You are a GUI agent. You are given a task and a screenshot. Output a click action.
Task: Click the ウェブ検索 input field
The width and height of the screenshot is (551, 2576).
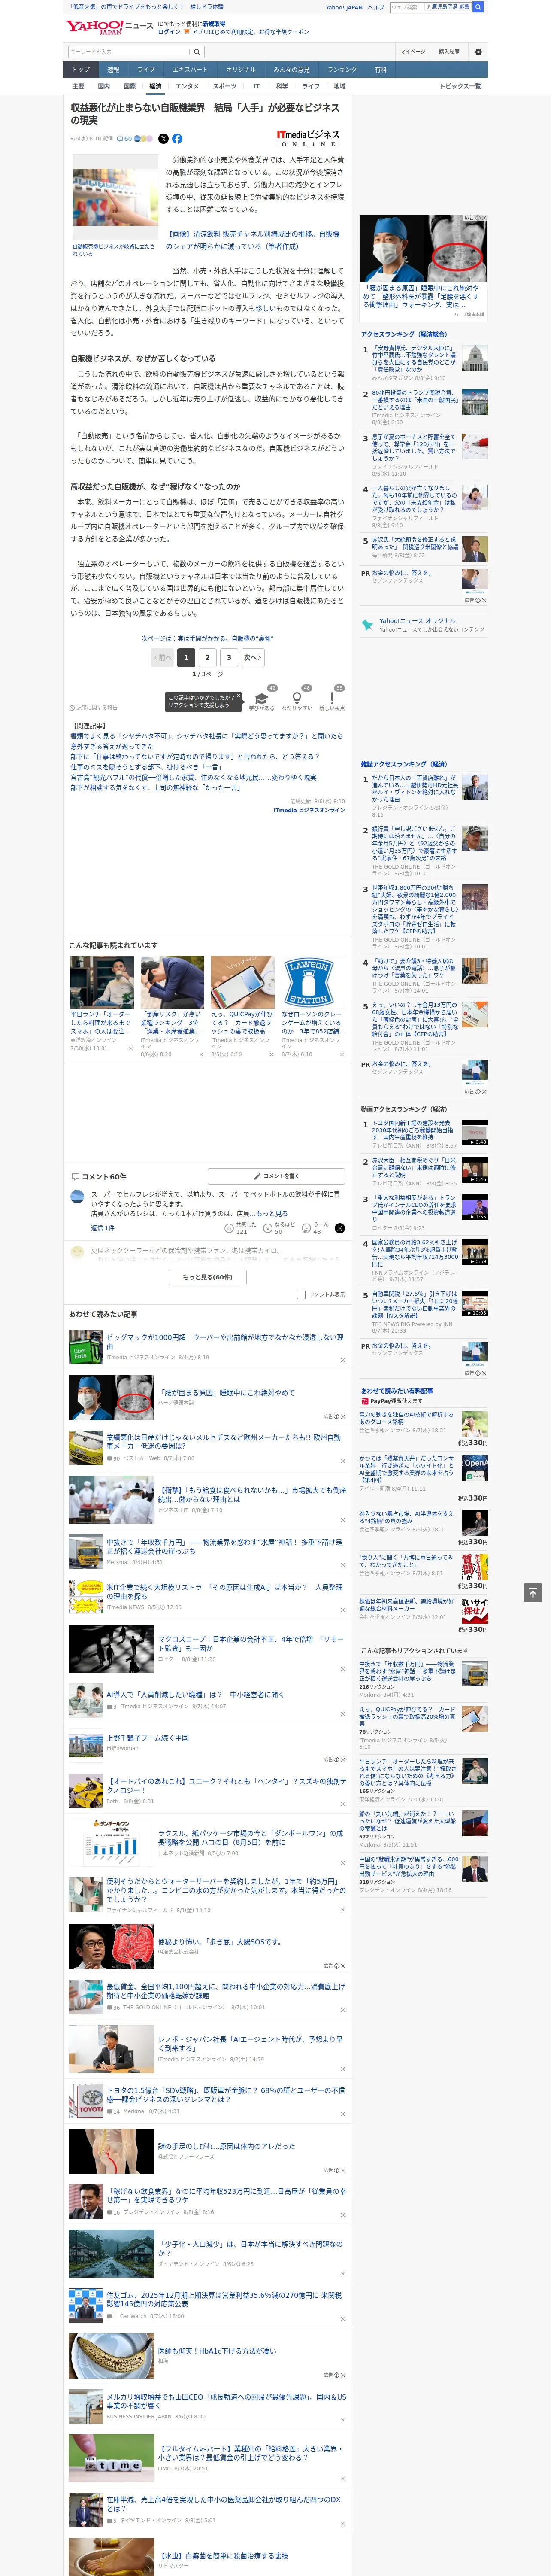(406, 7)
